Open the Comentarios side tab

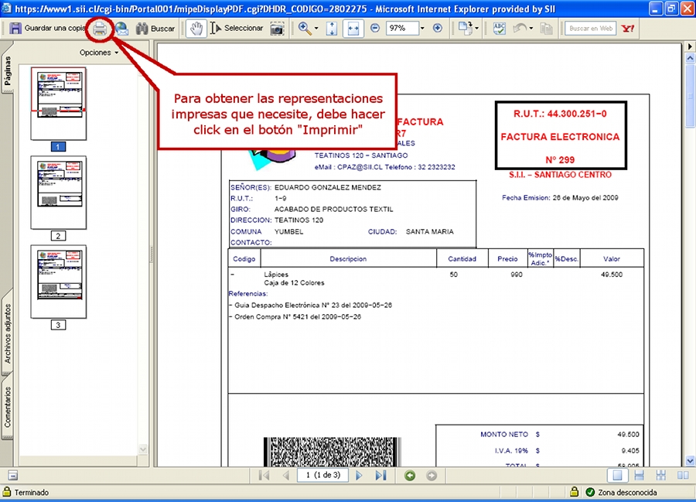[x=8, y=407]
